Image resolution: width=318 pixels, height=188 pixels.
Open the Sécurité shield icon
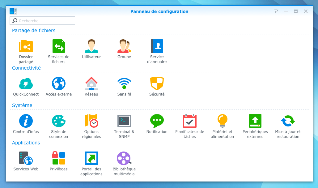(x=157, y=83)
